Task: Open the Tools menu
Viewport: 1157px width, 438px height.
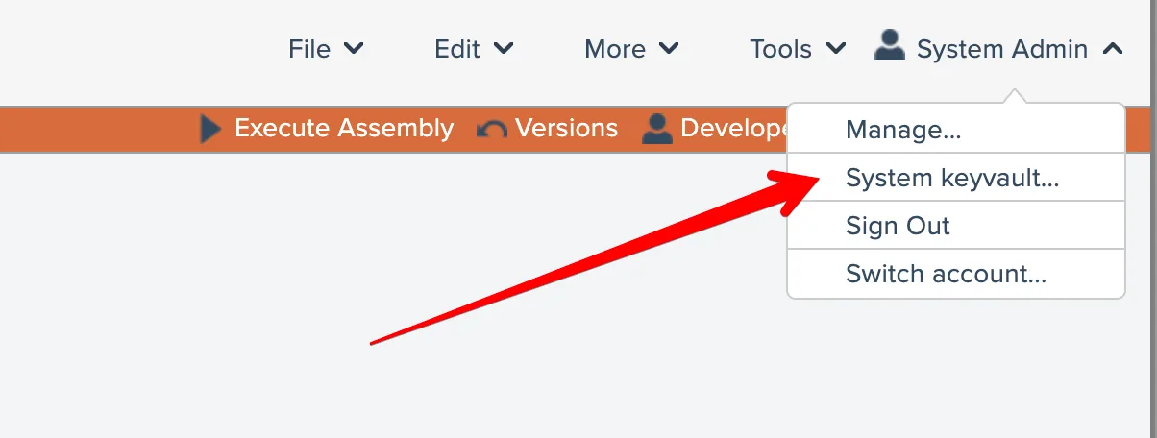Action: [780, 49]
